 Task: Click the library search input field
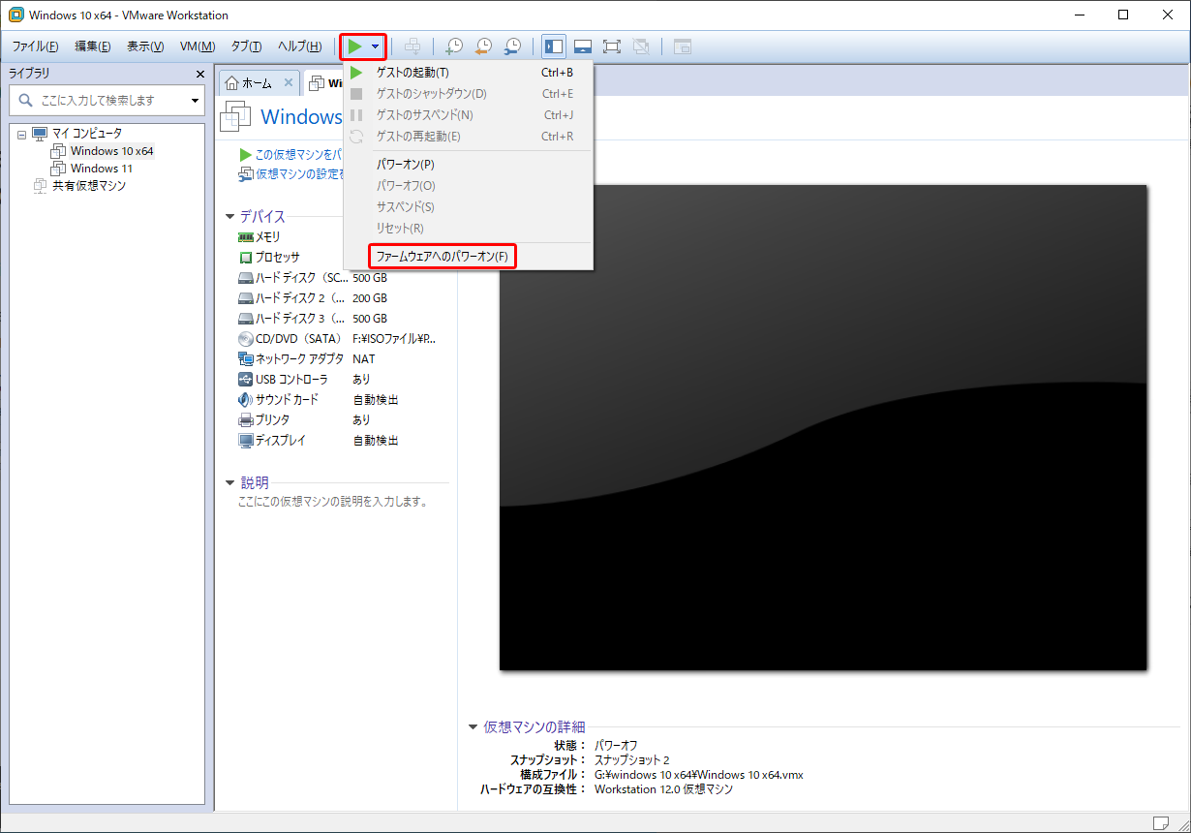pos(111,100)
